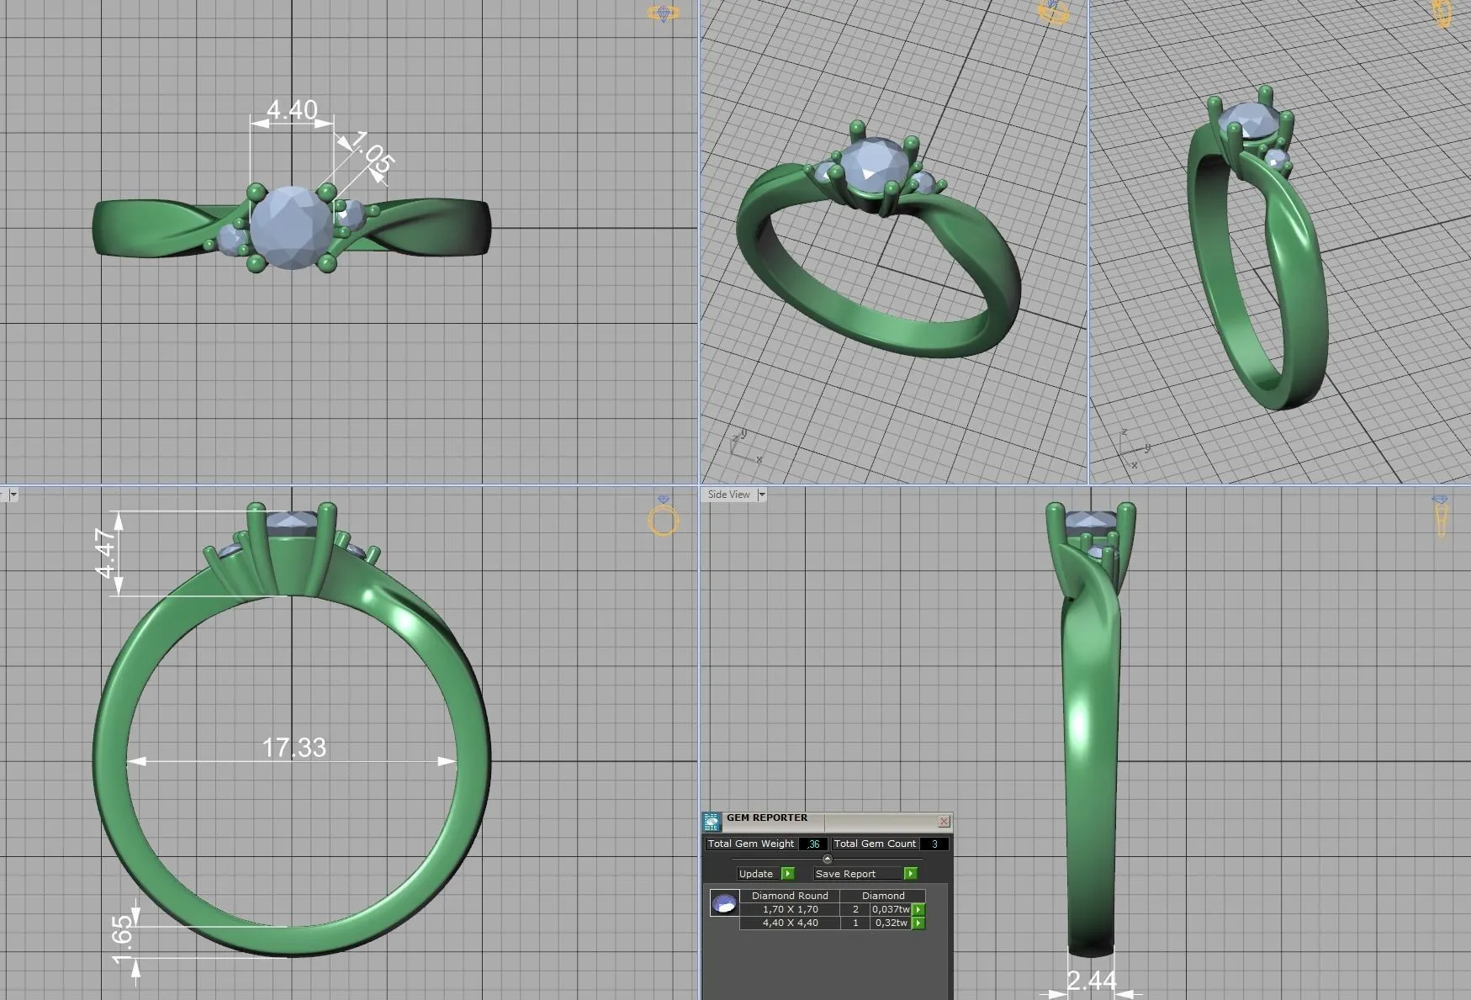
Task: Click the green arrow next to Save Report
Action: [x=910, y=874]
